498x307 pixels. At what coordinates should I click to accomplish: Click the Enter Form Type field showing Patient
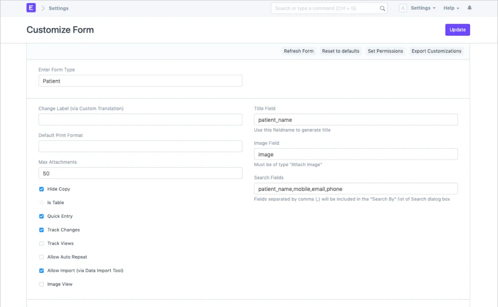click(140, 80)
